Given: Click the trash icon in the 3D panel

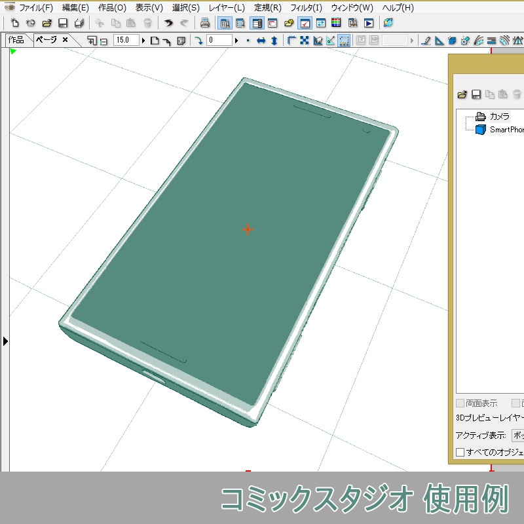Looking at the screenshot, I should [x=516, y=94].
